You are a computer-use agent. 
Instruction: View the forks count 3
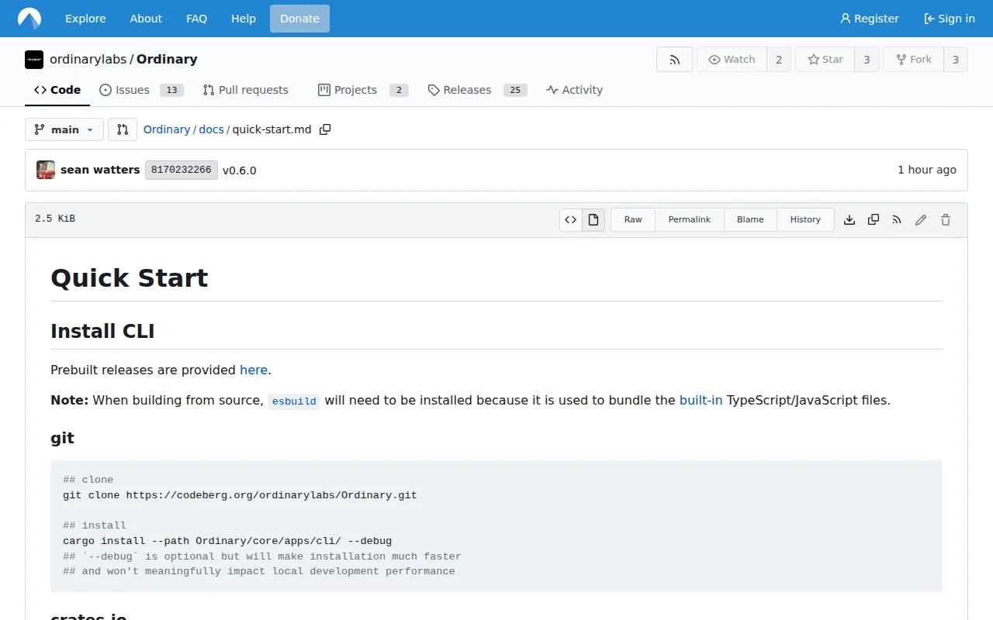[956, 60]
